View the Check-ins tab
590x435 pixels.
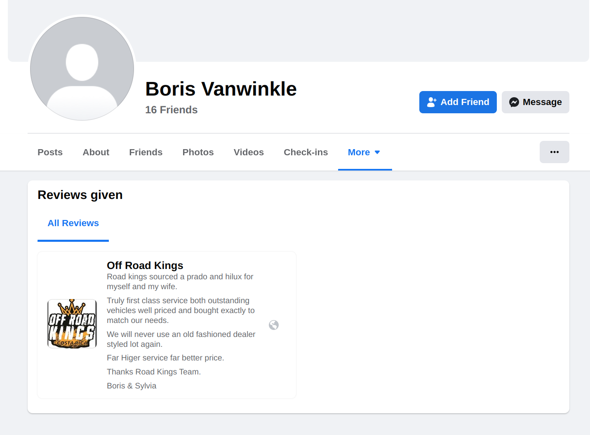point(306,152)
